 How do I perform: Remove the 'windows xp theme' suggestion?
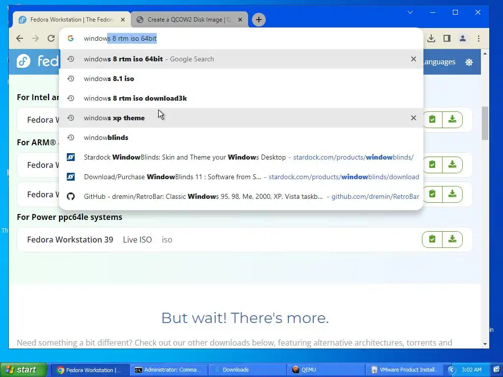click(x=414, y=118)
